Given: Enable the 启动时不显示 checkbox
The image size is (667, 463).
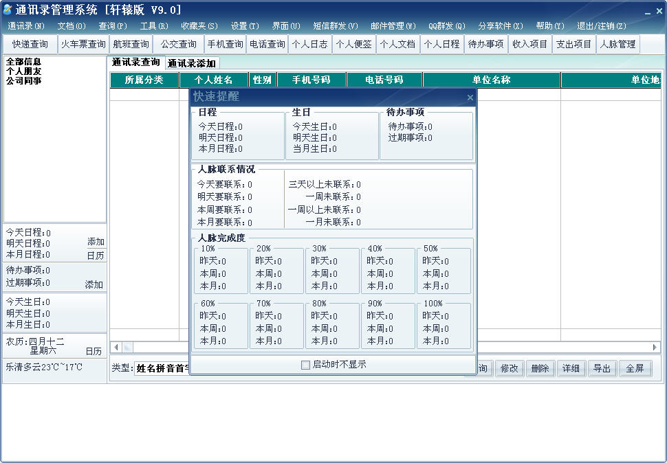Looking at the screenshot, I should (305, 365).
